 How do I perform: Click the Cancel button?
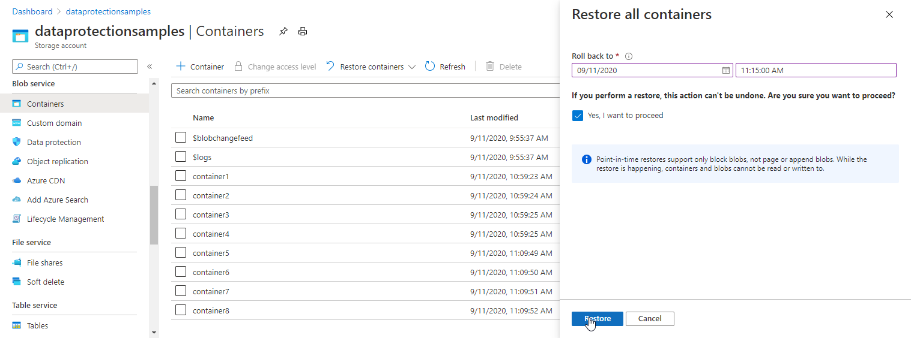(x=650, y=319)
